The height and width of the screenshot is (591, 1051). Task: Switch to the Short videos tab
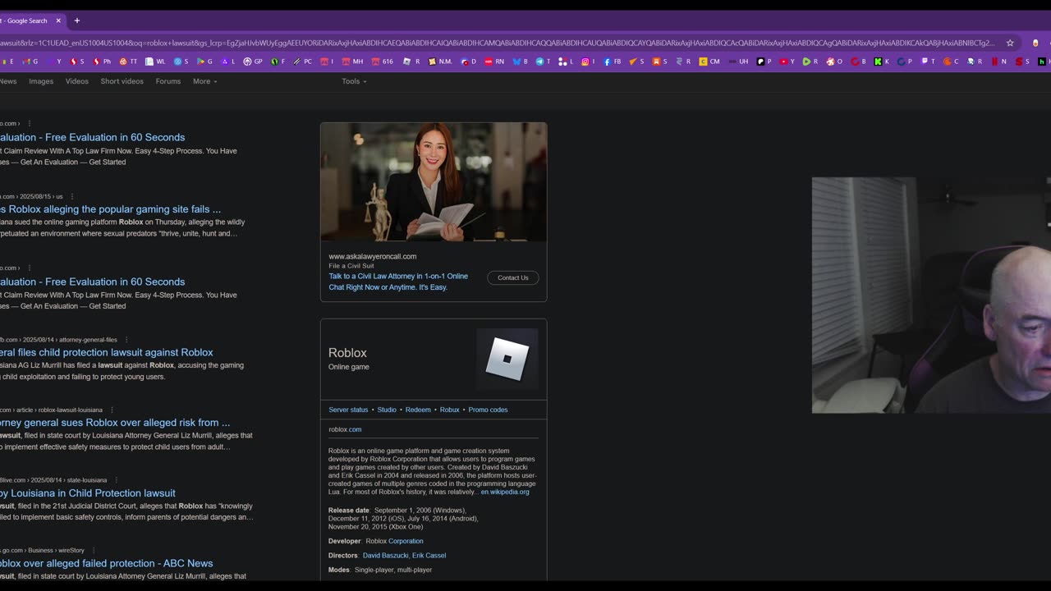click(x=122, y=81)
